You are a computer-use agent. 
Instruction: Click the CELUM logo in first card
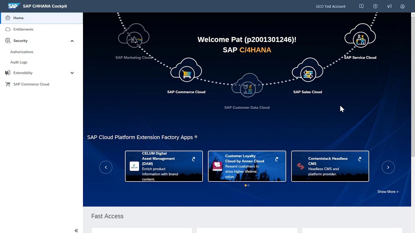(134, 166)
